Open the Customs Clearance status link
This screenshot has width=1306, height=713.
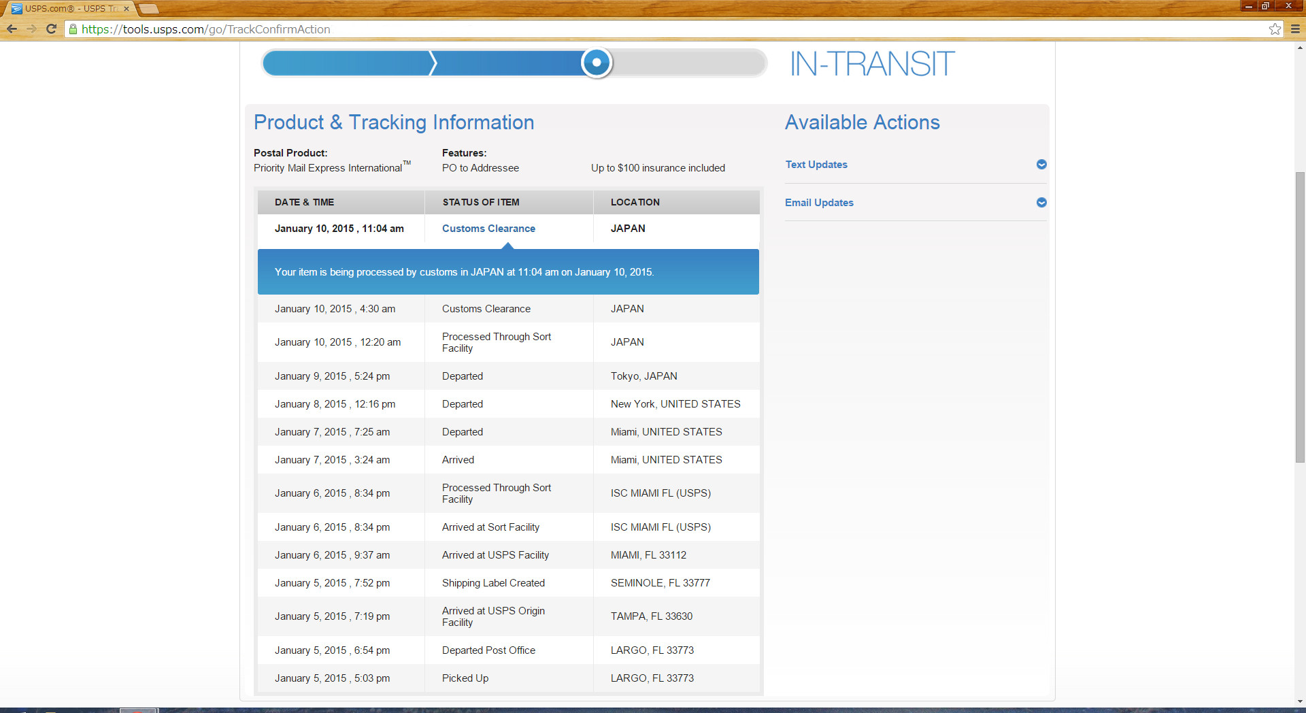pyautogui.click(x=488, y=229)
